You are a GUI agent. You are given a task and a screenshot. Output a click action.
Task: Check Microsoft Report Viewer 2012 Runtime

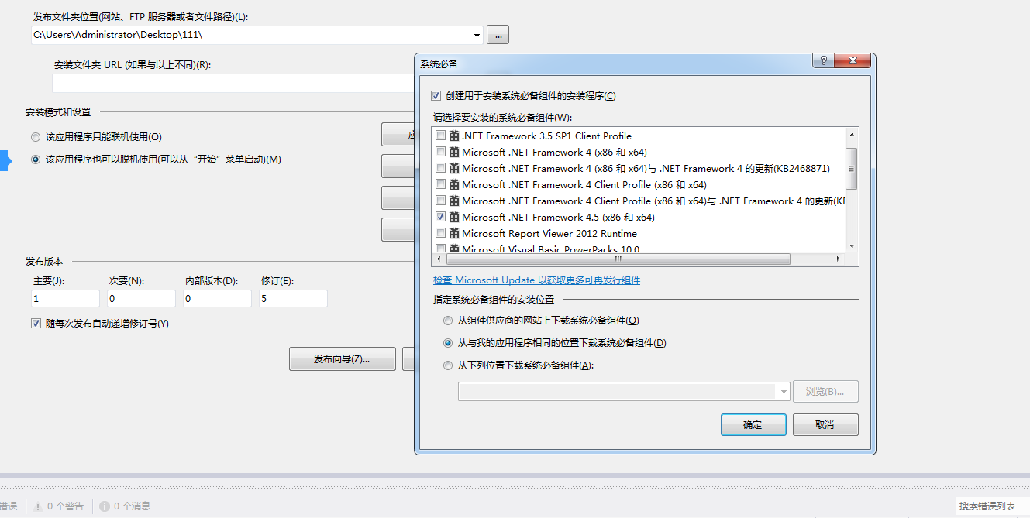440,233
